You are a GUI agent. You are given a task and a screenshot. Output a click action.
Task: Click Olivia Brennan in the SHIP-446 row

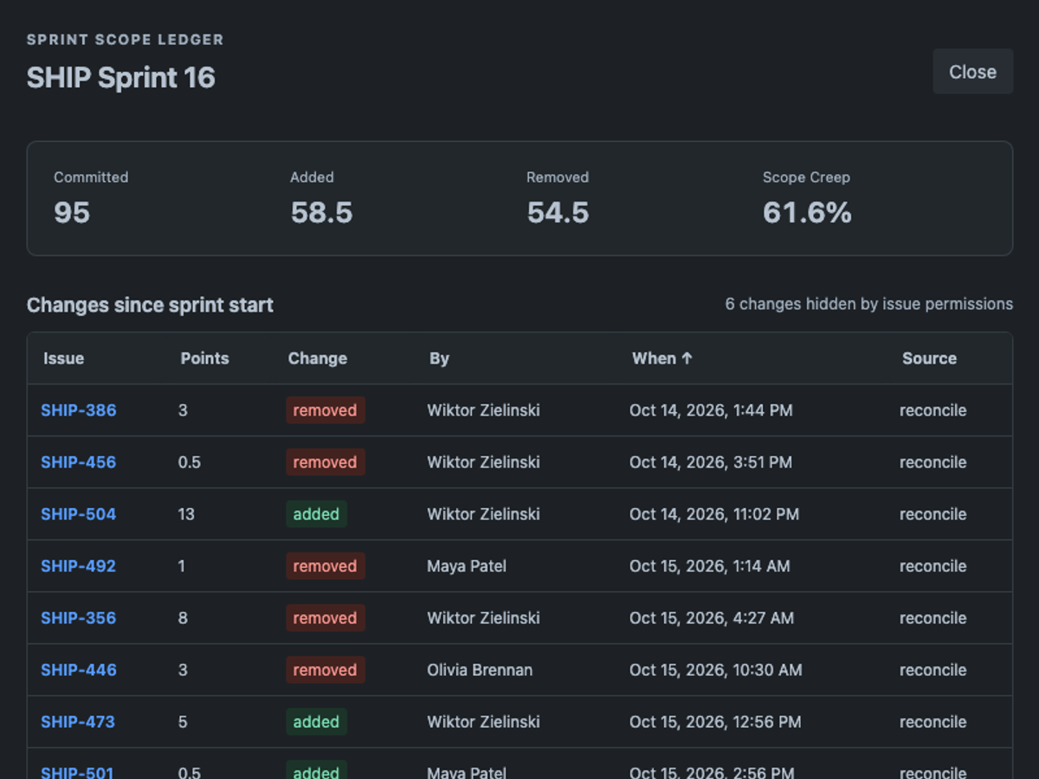point(480,670)
